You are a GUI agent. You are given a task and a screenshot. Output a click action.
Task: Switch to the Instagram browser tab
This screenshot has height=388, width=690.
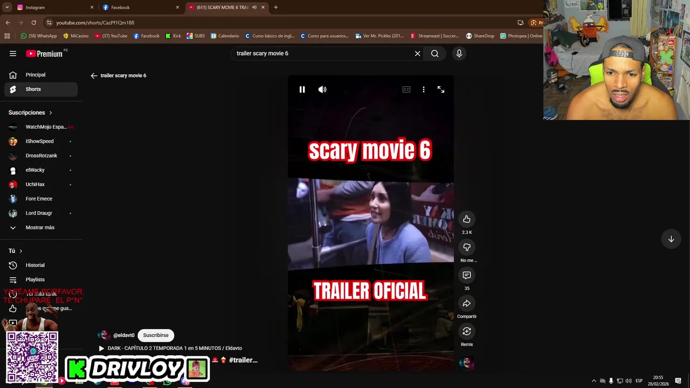click(54, 8)
